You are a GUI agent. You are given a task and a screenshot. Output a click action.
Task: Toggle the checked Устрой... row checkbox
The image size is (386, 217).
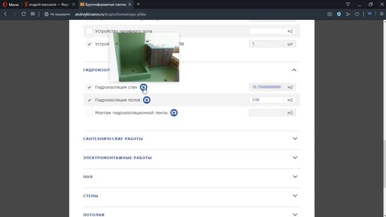89,44
